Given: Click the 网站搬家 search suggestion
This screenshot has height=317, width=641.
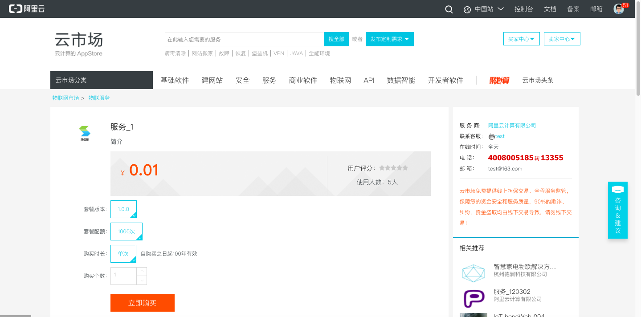Looking at the screenshot, I should [202, 53].
